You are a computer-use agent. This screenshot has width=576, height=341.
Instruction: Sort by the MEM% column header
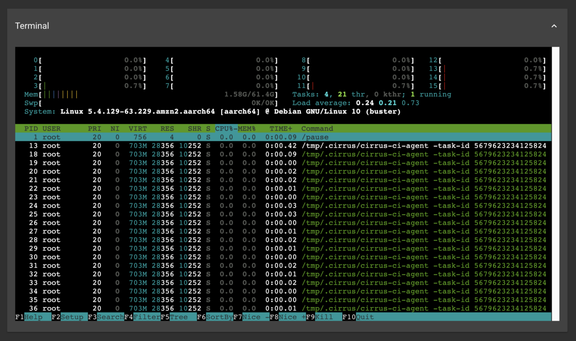(247, 129)
